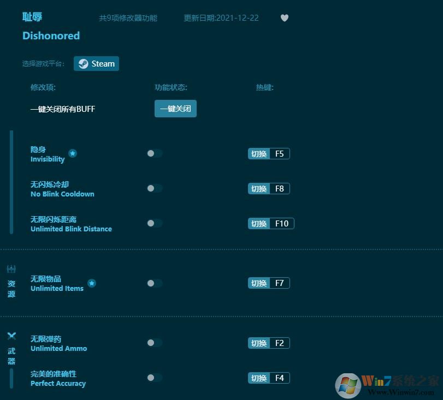The width and height of the screenshot is (443, 400).
Task: Click the 修改项: column header
Action: 43,87
